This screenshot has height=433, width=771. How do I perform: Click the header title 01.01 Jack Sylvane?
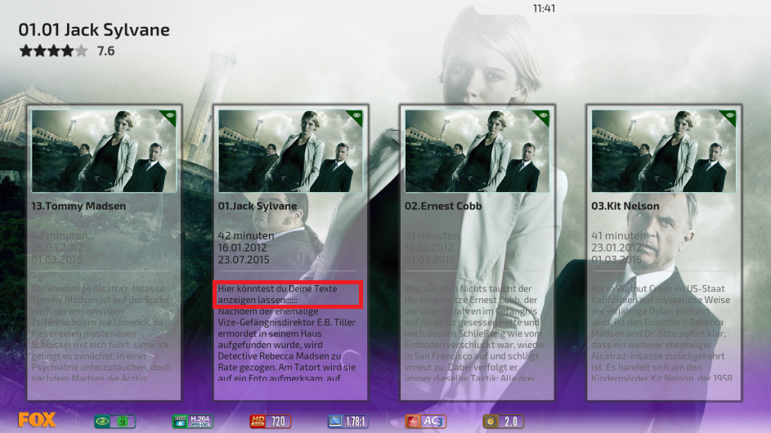pos(94,30)
